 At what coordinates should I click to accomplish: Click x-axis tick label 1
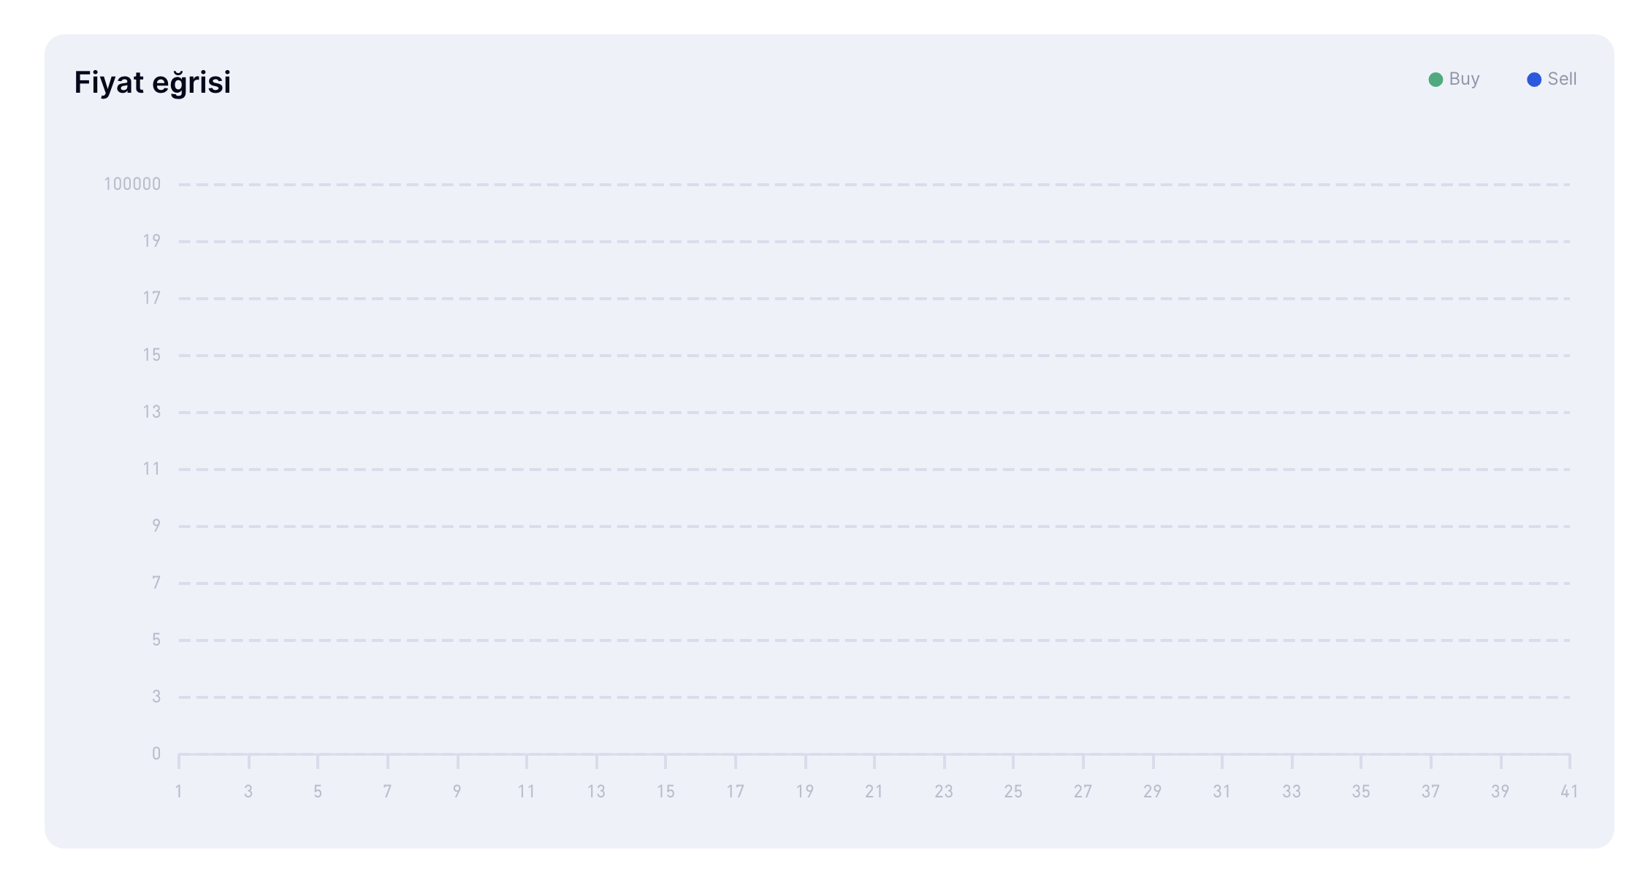pyautogui.click(x=179, y=792)
